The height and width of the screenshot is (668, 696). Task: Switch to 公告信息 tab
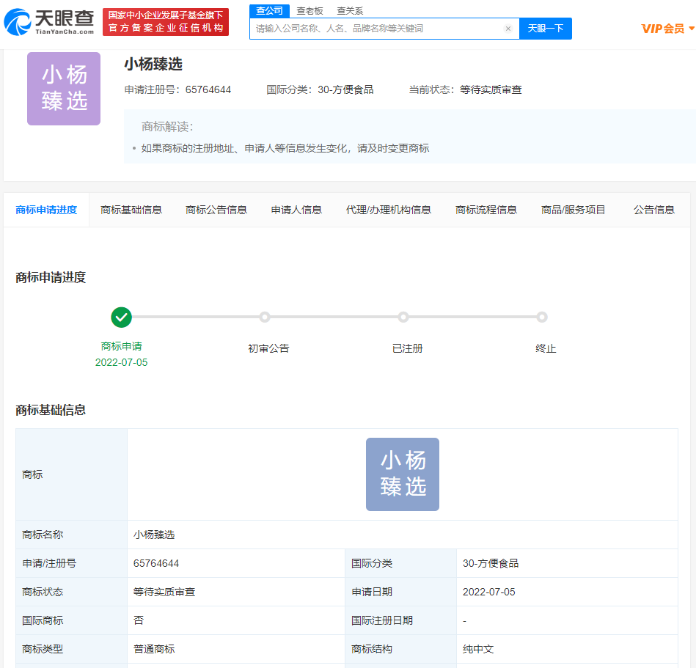[x=654, y=210]
